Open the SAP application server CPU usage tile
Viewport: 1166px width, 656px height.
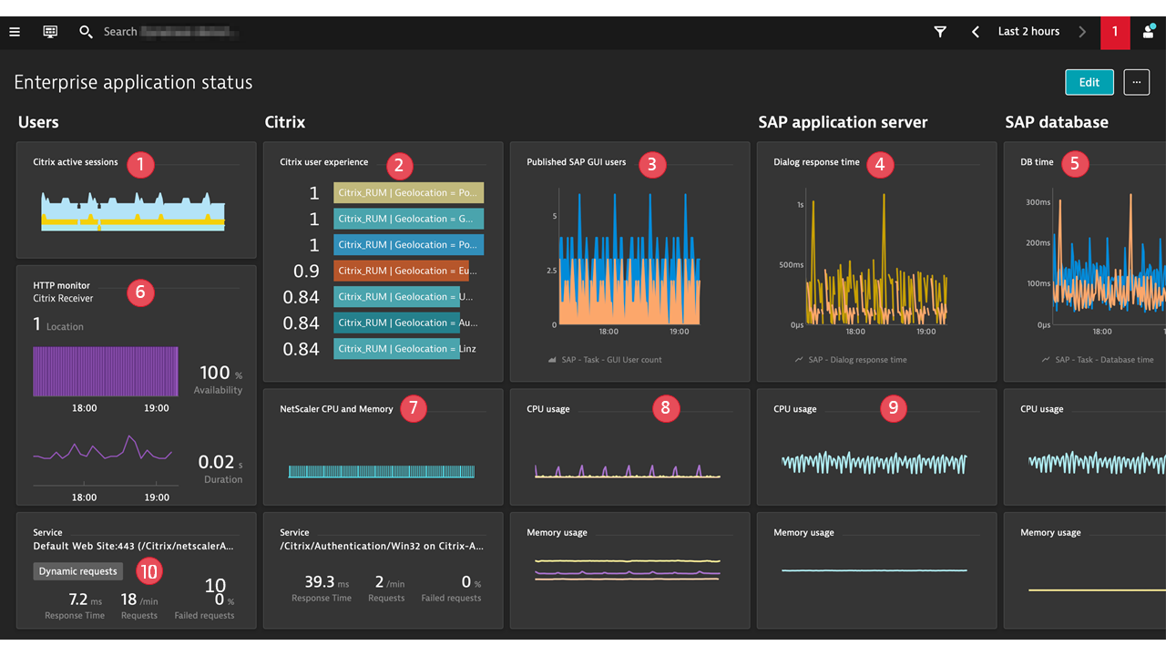876,446
